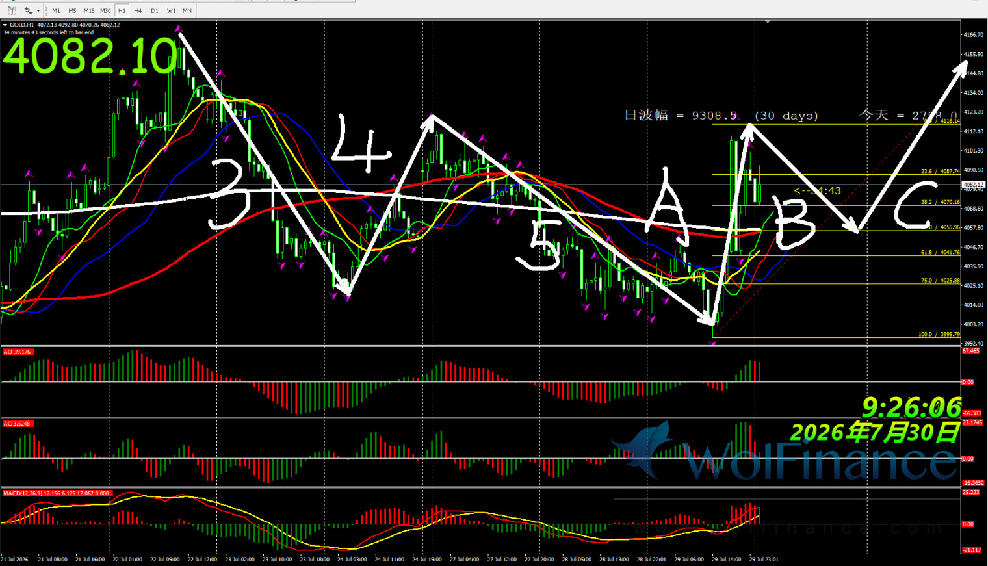Change chart period to H4
The image size is (988, 566).
(138, 10)
